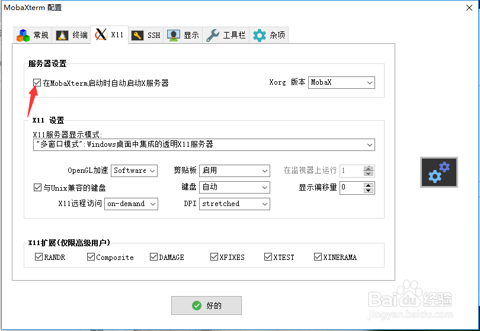Open the 键盘 dropdown set to 自动
The width and height of the screenshot is (480, 331).
235,187
